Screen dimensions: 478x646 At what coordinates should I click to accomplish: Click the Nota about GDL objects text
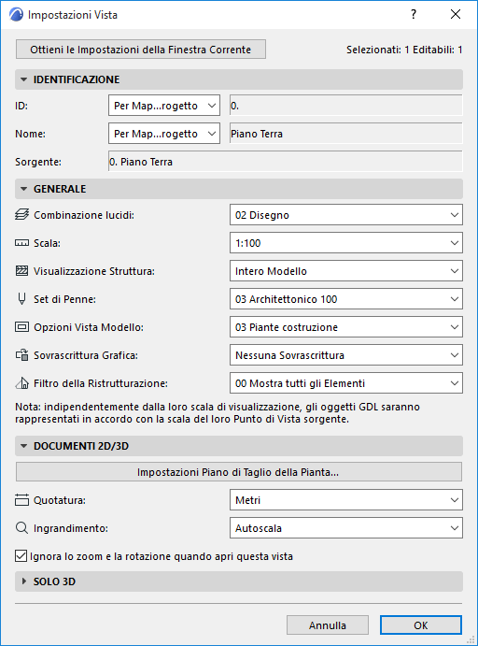(218, 413)
